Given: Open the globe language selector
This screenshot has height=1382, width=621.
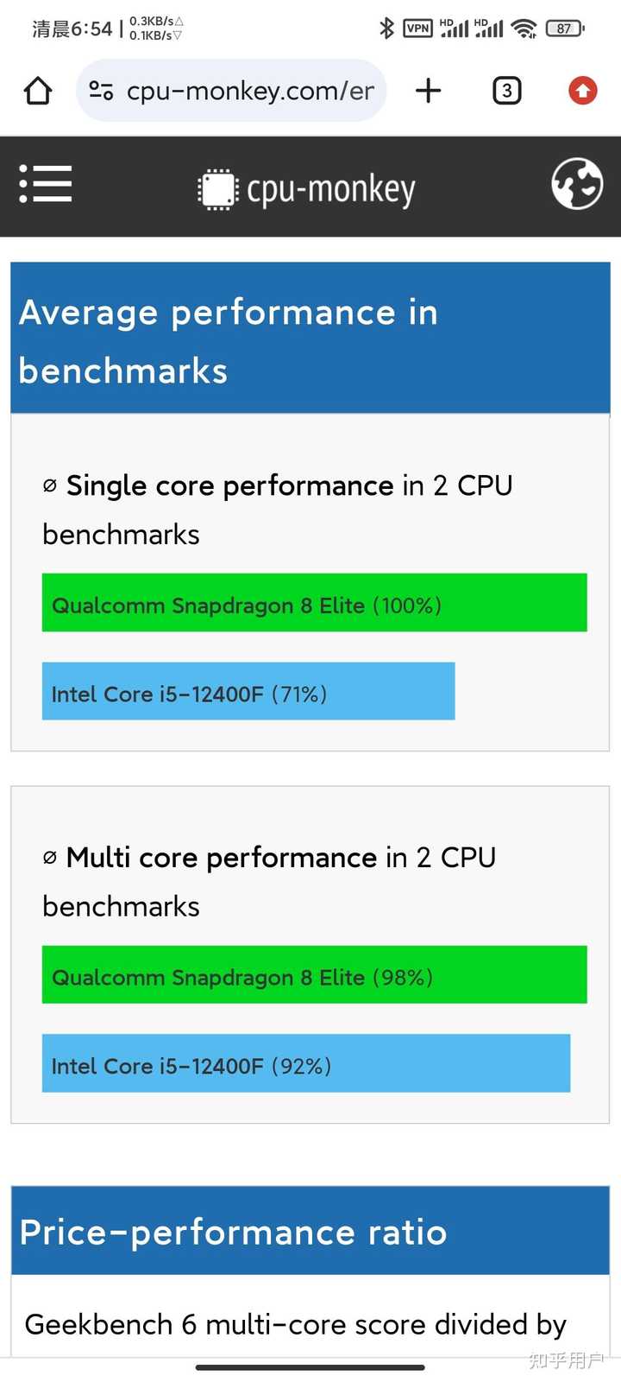Looking at the screenshot, I should [577, 184].
